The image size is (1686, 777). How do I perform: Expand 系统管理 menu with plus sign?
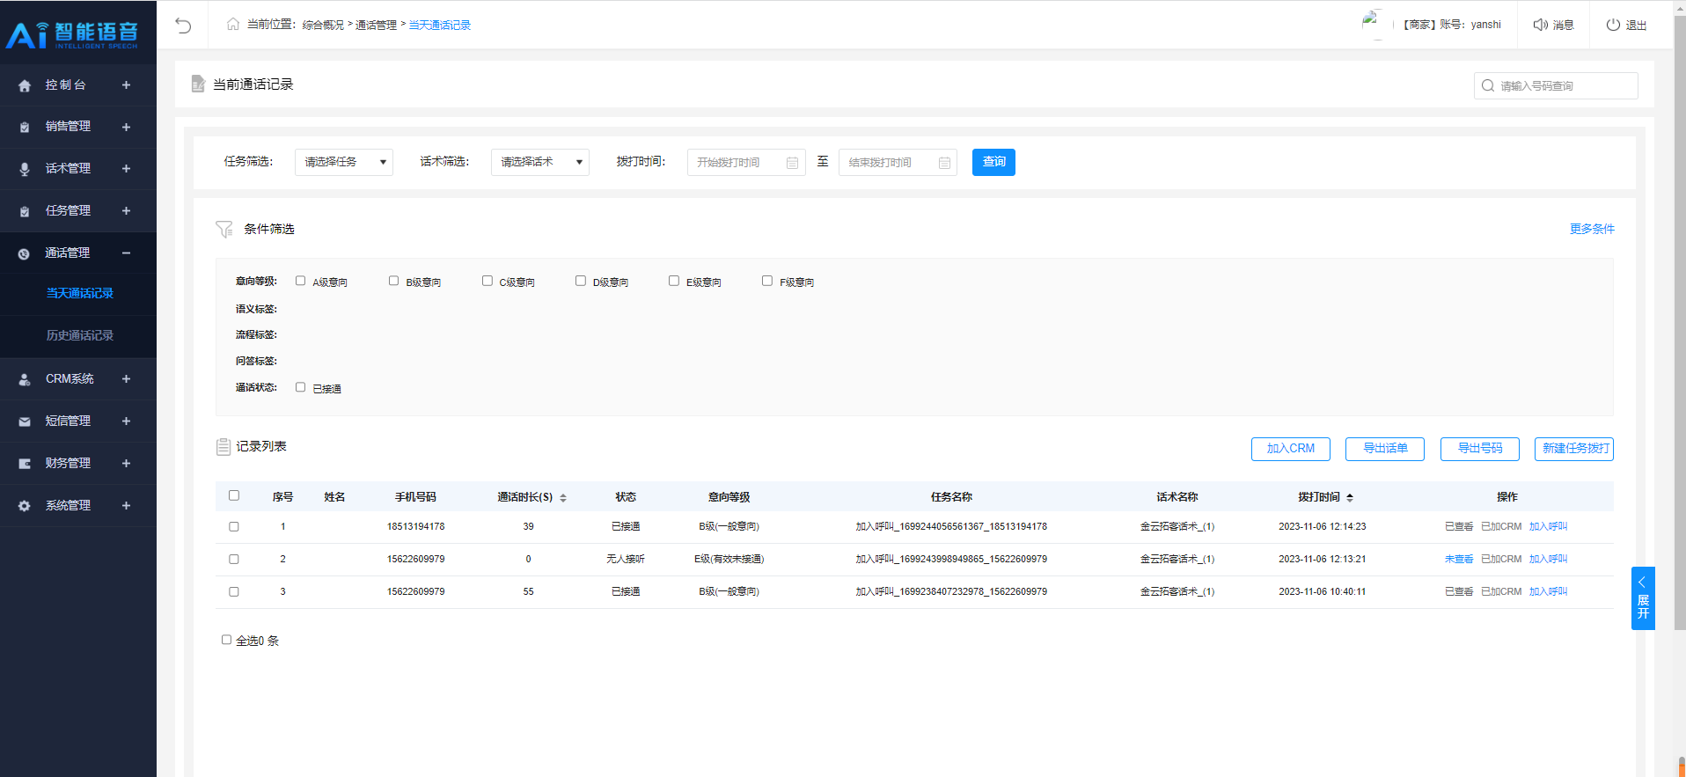tap(126, 506)
